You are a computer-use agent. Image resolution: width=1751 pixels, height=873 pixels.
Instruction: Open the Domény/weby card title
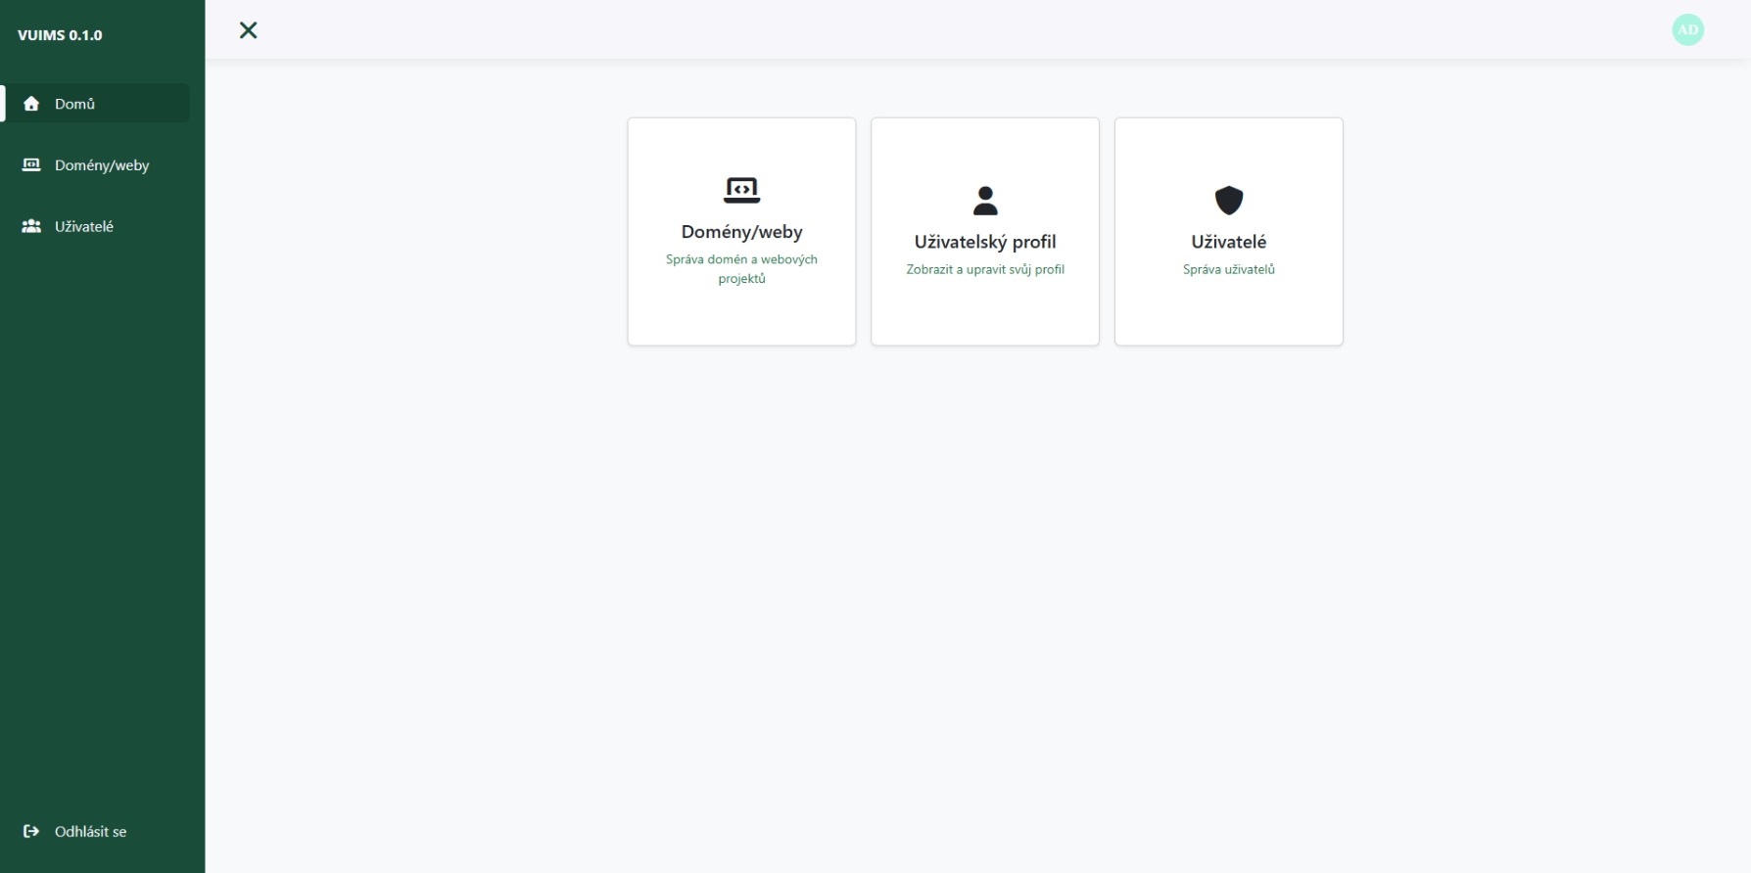pyautogui.click(x=741, y=232)
